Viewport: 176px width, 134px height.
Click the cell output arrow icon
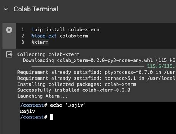tap(9, 54)
